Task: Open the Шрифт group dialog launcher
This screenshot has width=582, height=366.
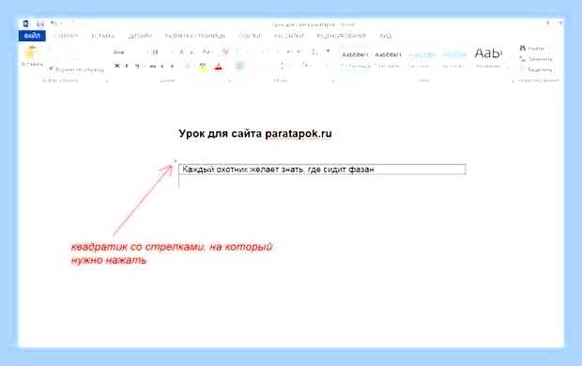Action: coord(230,81)
